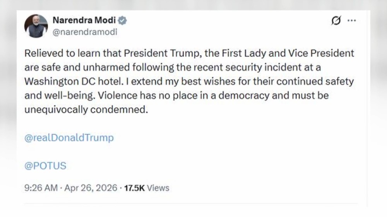Click the divider line below the timestamp
This screenshot has height=217, width=387.
(190, 204)
